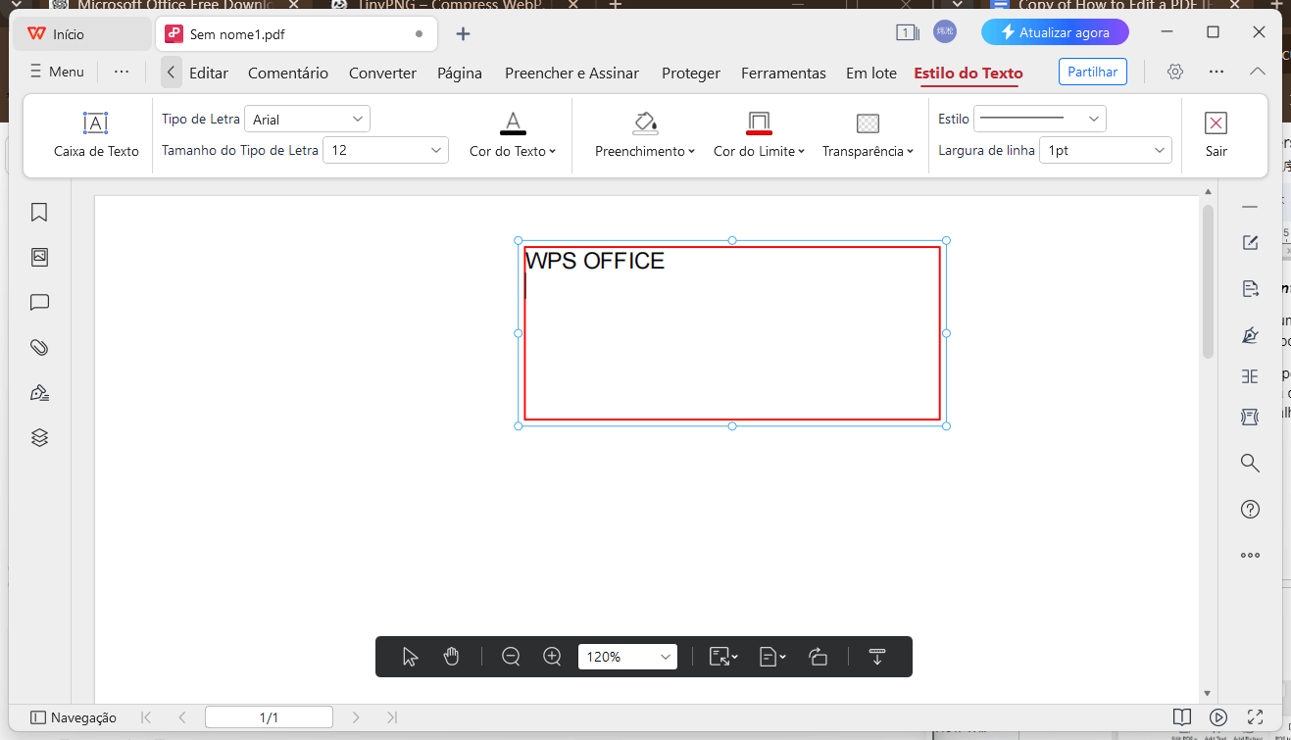
Task: Click the export document icon in right sidebar
Action: (1250, 288)
